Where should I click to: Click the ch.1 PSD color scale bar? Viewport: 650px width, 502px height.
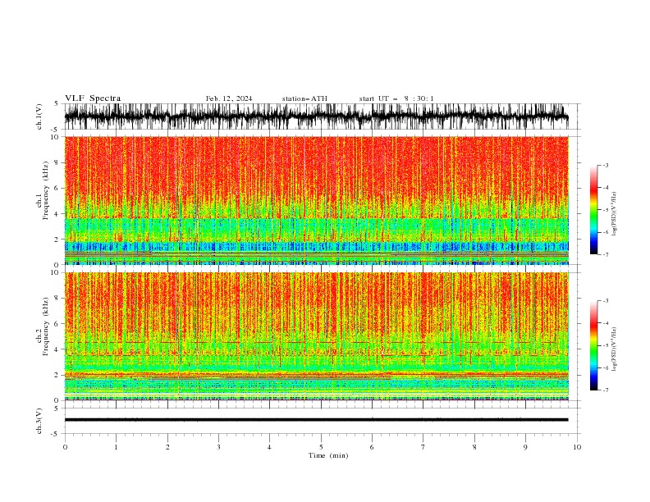point(594,210)
